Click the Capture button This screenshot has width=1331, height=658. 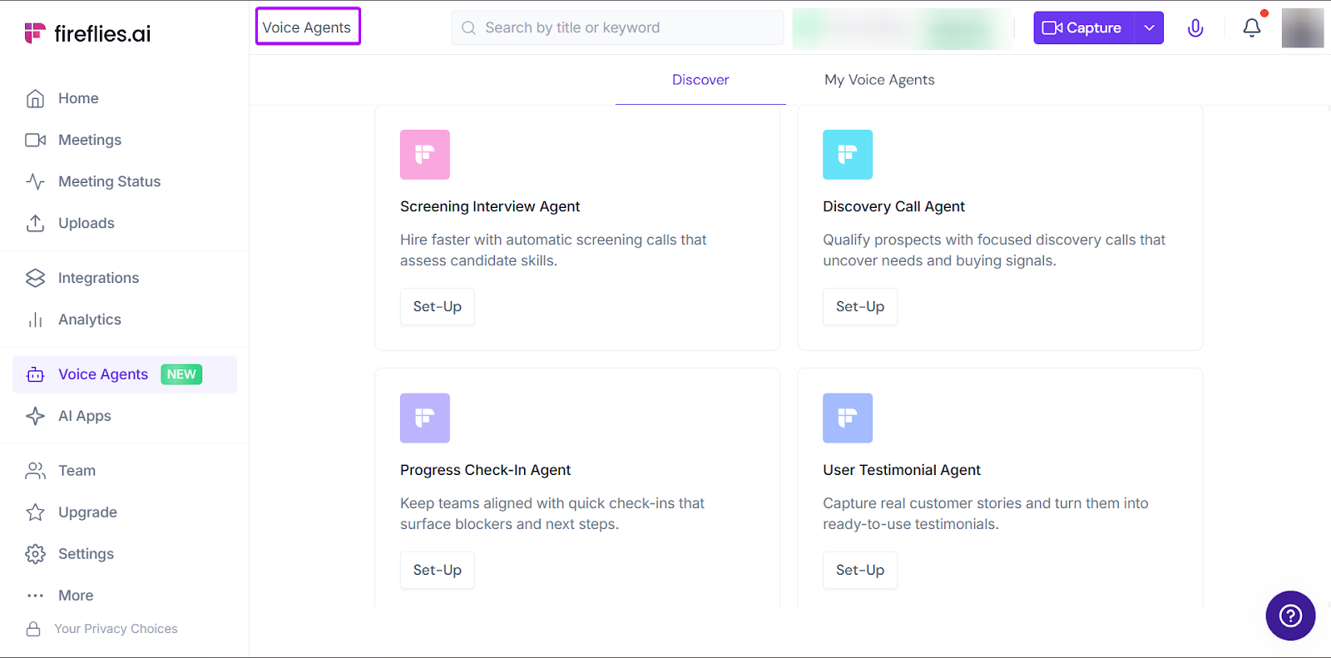pos(1083,27)
